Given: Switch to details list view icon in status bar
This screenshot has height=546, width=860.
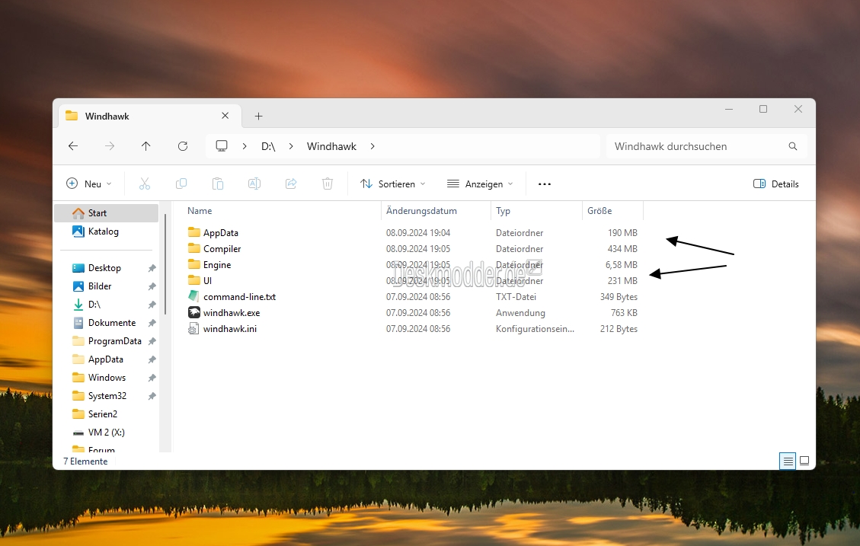Looking at the screenshot, I should pos(788,461).
